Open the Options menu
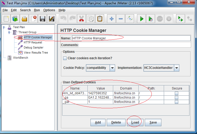 coord(49,10)
